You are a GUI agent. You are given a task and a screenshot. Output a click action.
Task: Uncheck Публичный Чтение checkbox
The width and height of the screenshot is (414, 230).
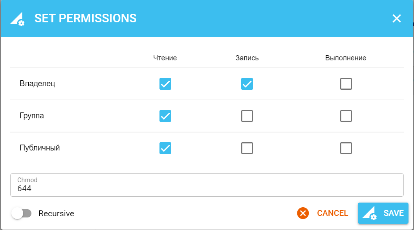pos(165,148)
